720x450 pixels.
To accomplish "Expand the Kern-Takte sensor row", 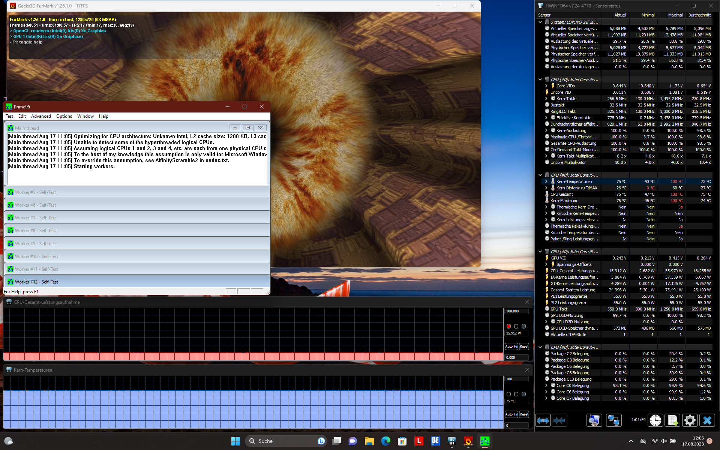I will 546,99.
